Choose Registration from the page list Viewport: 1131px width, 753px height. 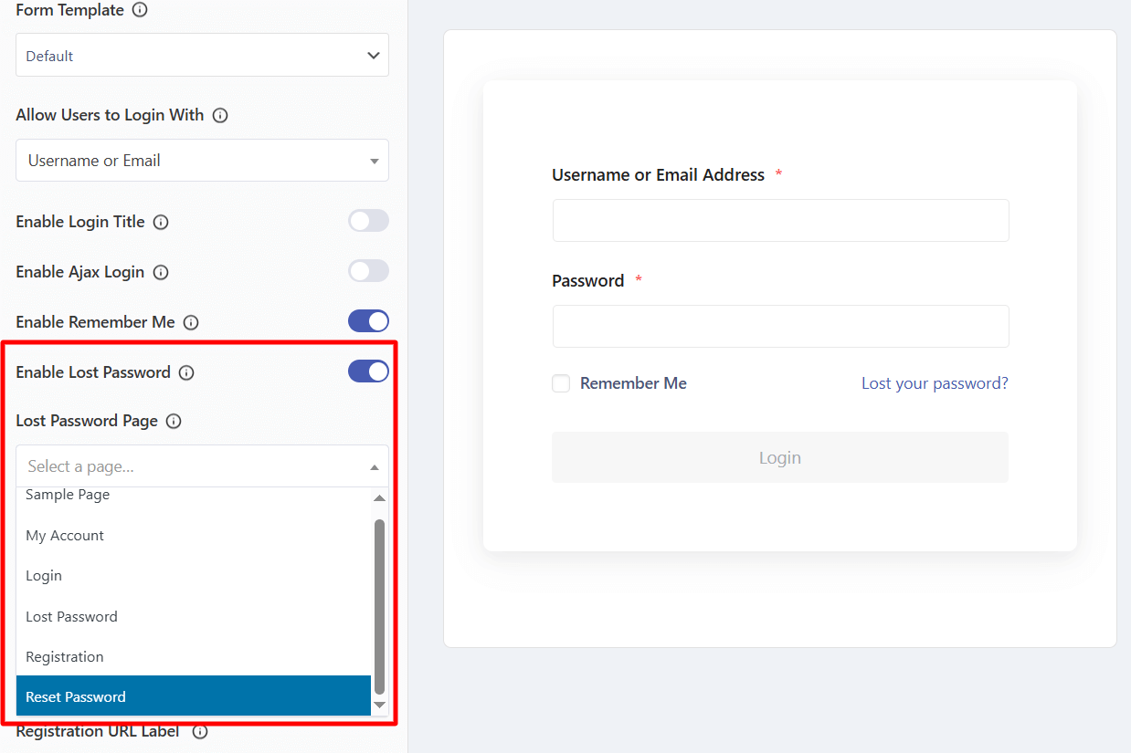(x=194, y=657)
